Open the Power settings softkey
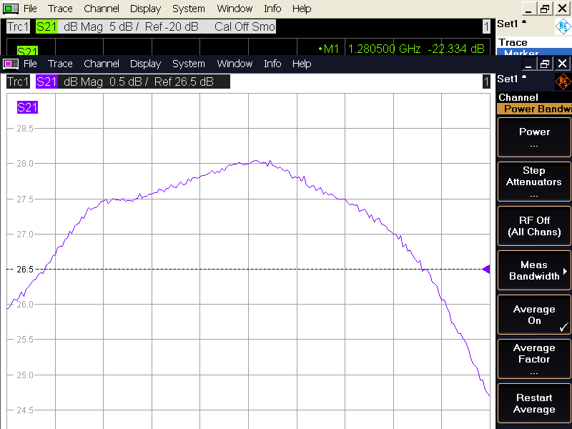The image size is (572, 429). click(534, 137)
